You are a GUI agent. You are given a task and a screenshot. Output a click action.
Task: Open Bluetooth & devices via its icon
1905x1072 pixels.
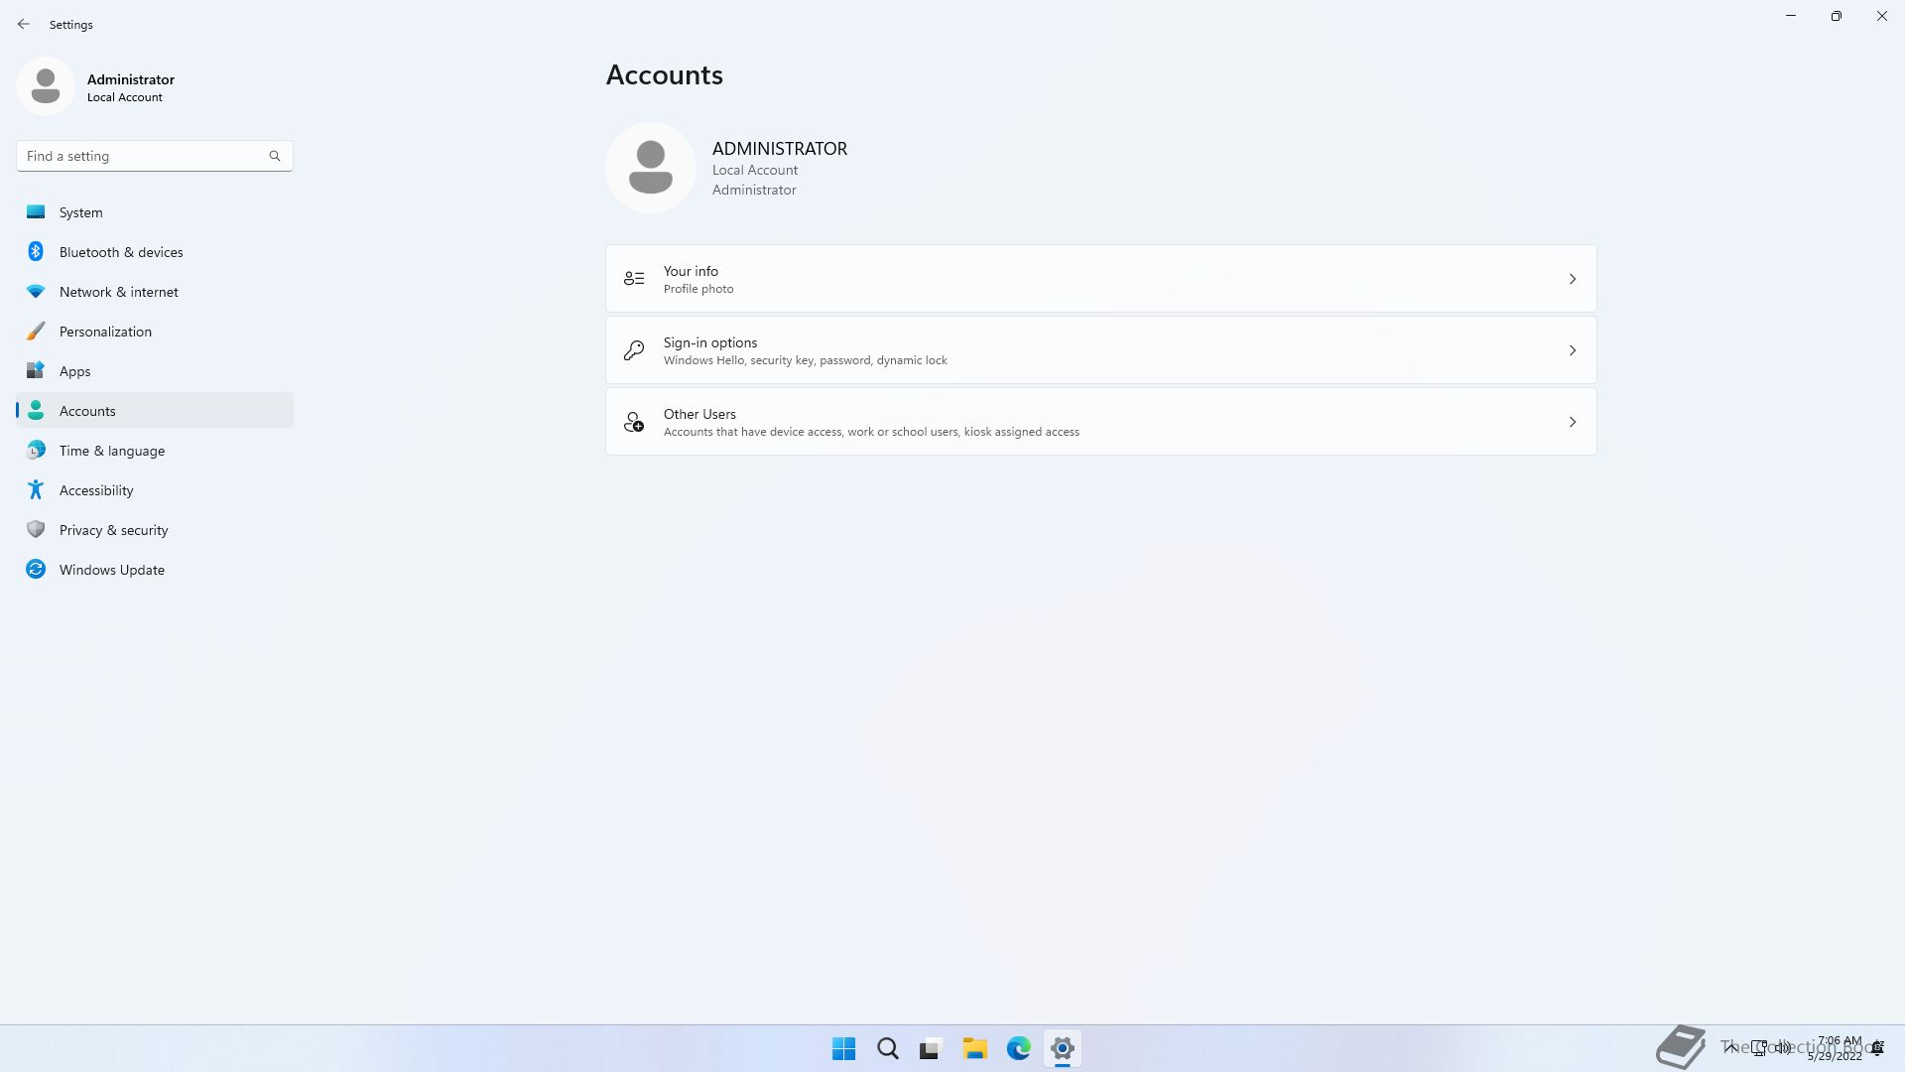click(36, 251)
